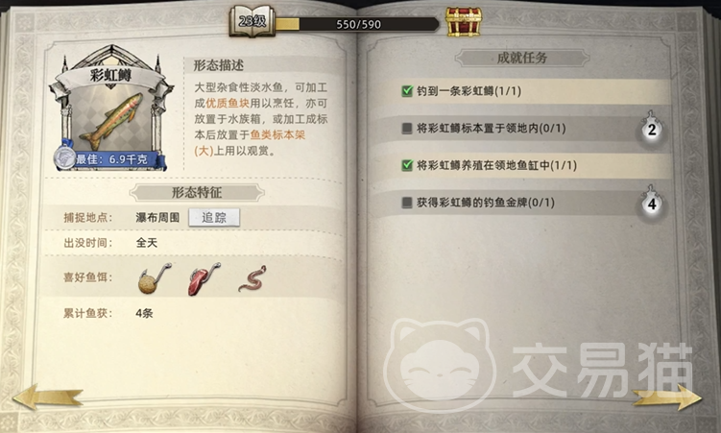
Task: Open the 优质鱼块 item link
Action: pos(228,103)
